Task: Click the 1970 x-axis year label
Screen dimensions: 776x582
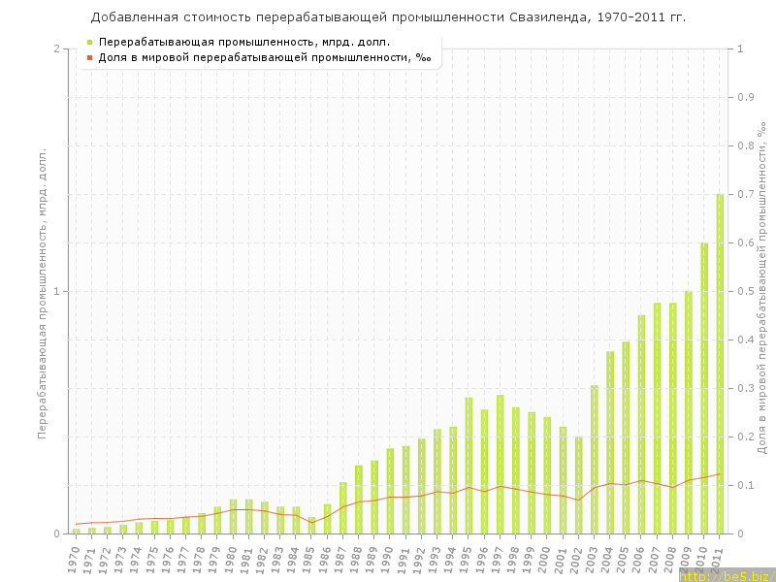Action: pyautogui.click(x=74, y=559)
